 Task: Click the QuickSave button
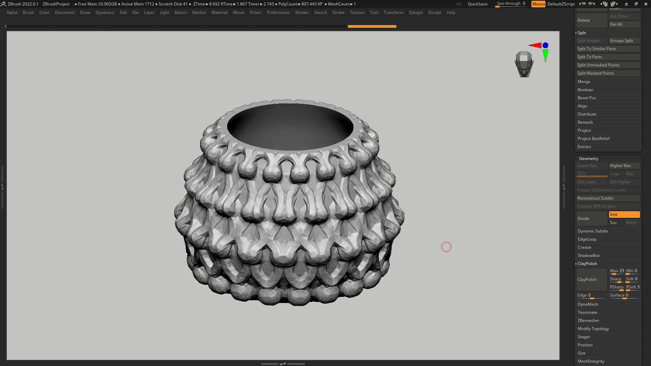(x=477, y=4)
